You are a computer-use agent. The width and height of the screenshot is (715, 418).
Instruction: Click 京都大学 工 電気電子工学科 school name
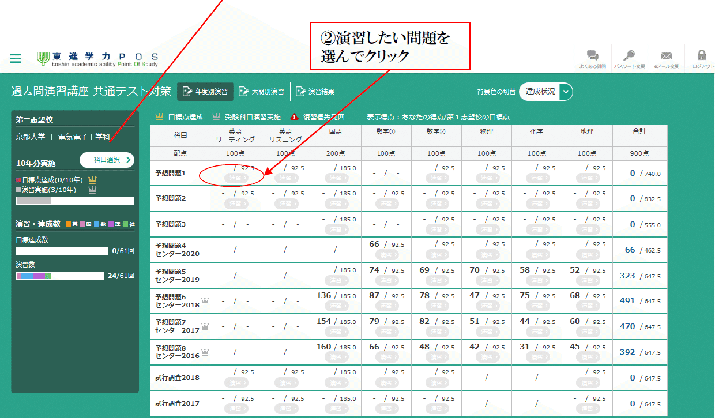63,137
